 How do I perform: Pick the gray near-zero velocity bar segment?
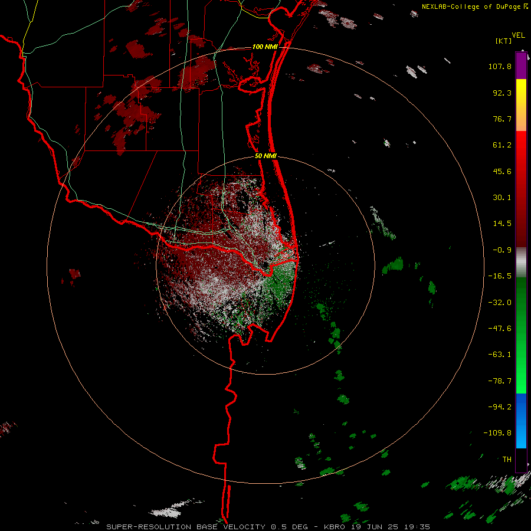[x=521, y=263]
